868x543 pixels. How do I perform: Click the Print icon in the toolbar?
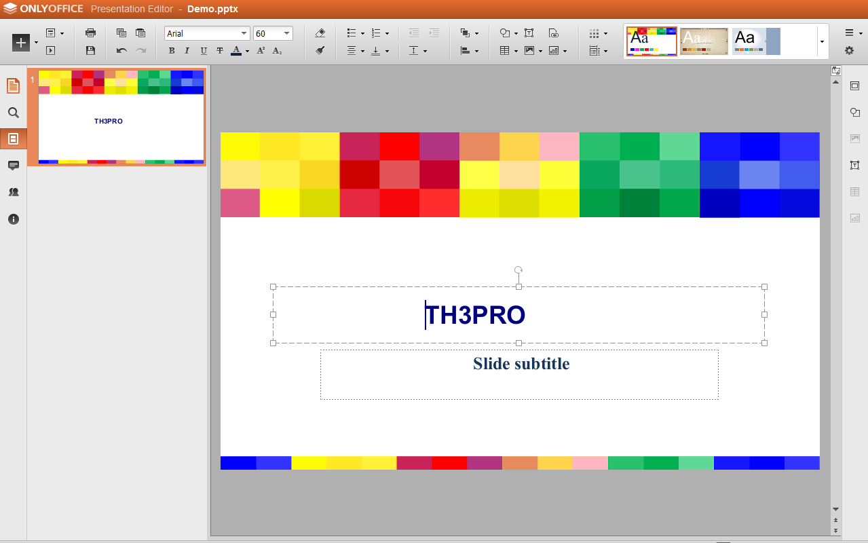tap(90, 33)
